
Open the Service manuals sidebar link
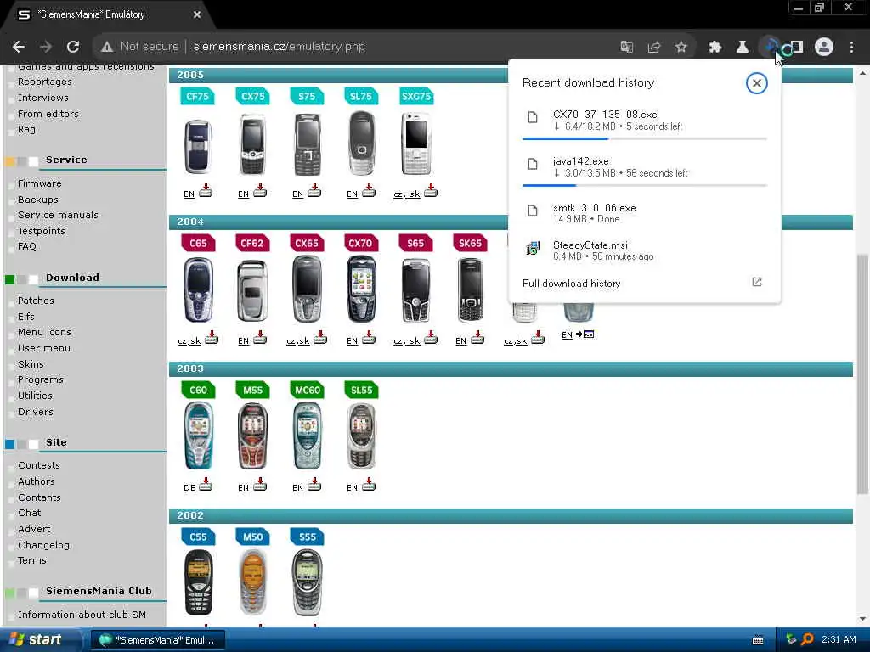(58, 215)
